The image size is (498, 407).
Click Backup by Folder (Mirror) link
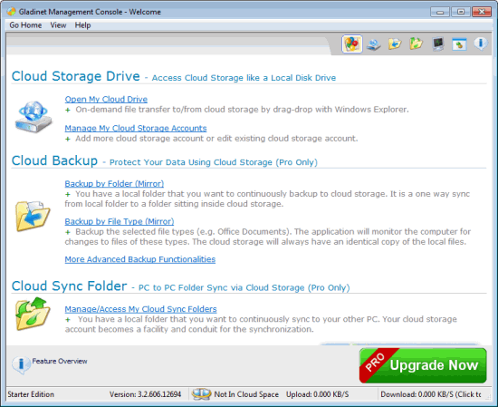114,184
